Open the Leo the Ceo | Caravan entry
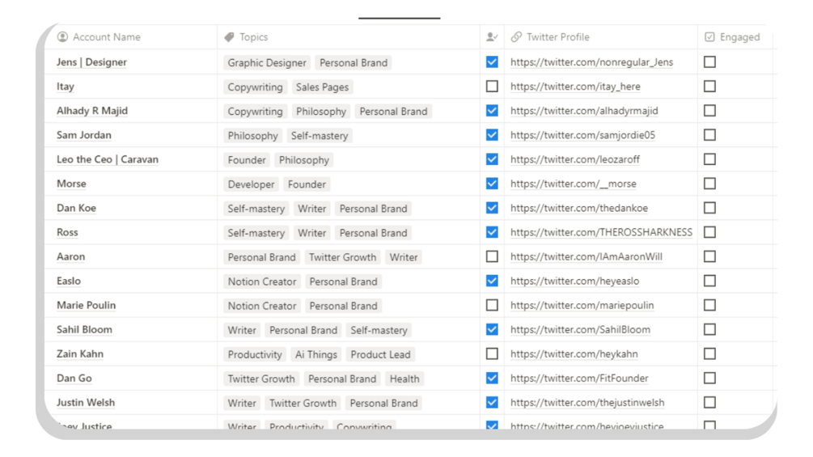Viewport: 813px width, 457px height. pyautogui.click(x=108, y=159)
